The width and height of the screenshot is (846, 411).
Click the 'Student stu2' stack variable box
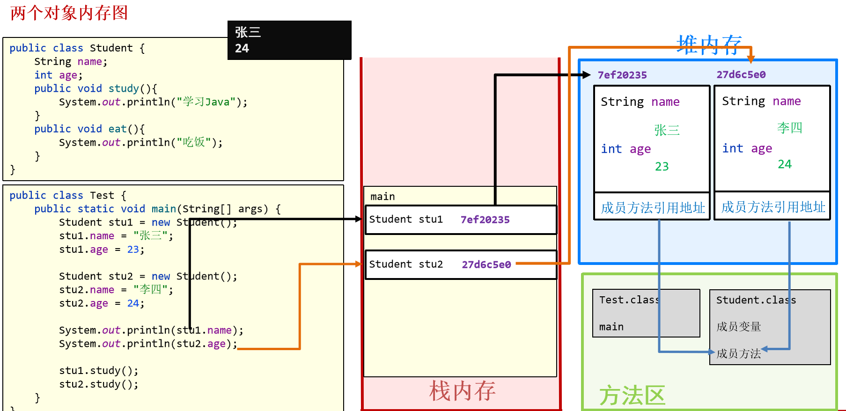click(461, 264)
